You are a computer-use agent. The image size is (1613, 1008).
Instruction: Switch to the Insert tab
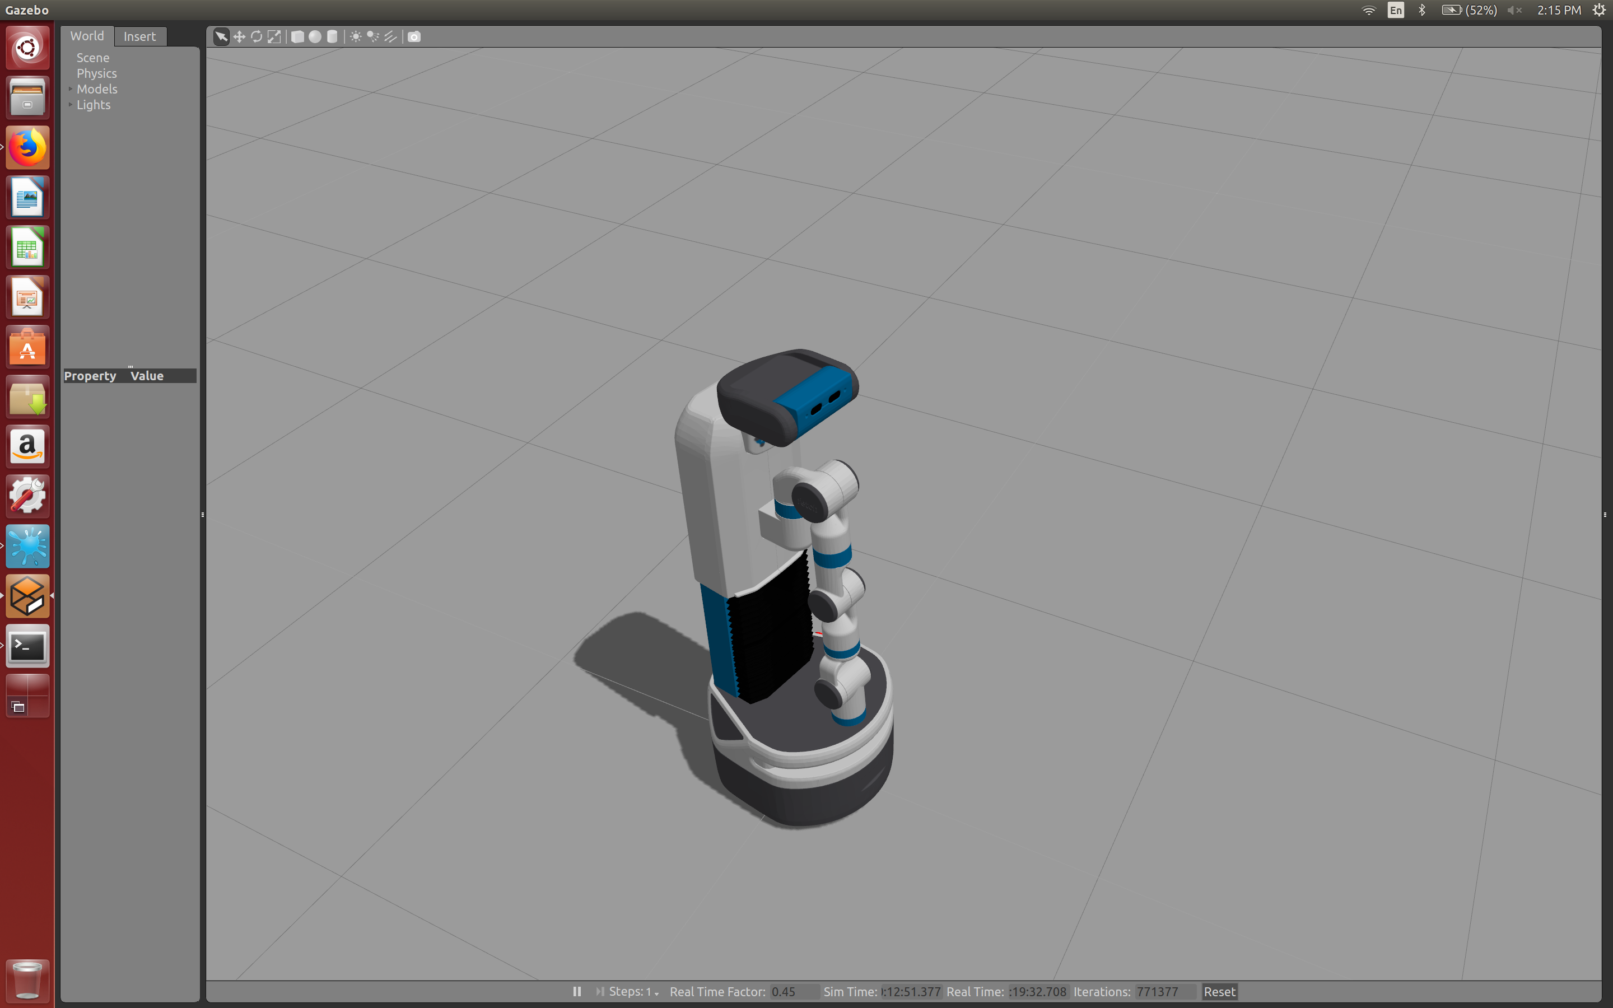point(140,36)
